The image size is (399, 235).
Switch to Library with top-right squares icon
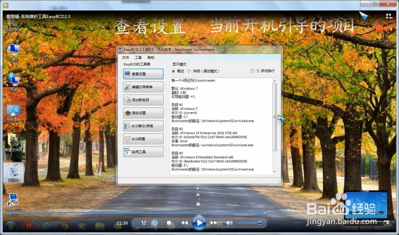click(x=389, y=16)
